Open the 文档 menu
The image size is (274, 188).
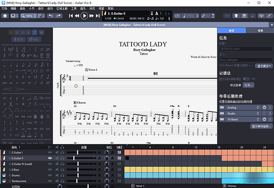click(x=5, y=8)
